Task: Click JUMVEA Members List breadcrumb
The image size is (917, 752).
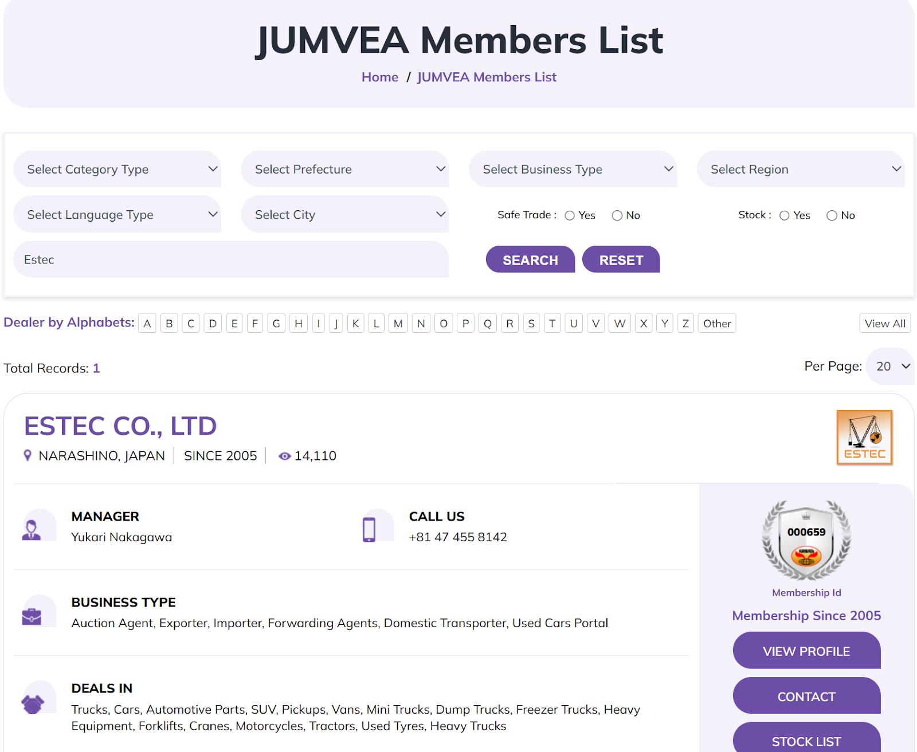Action: (487, 77)
